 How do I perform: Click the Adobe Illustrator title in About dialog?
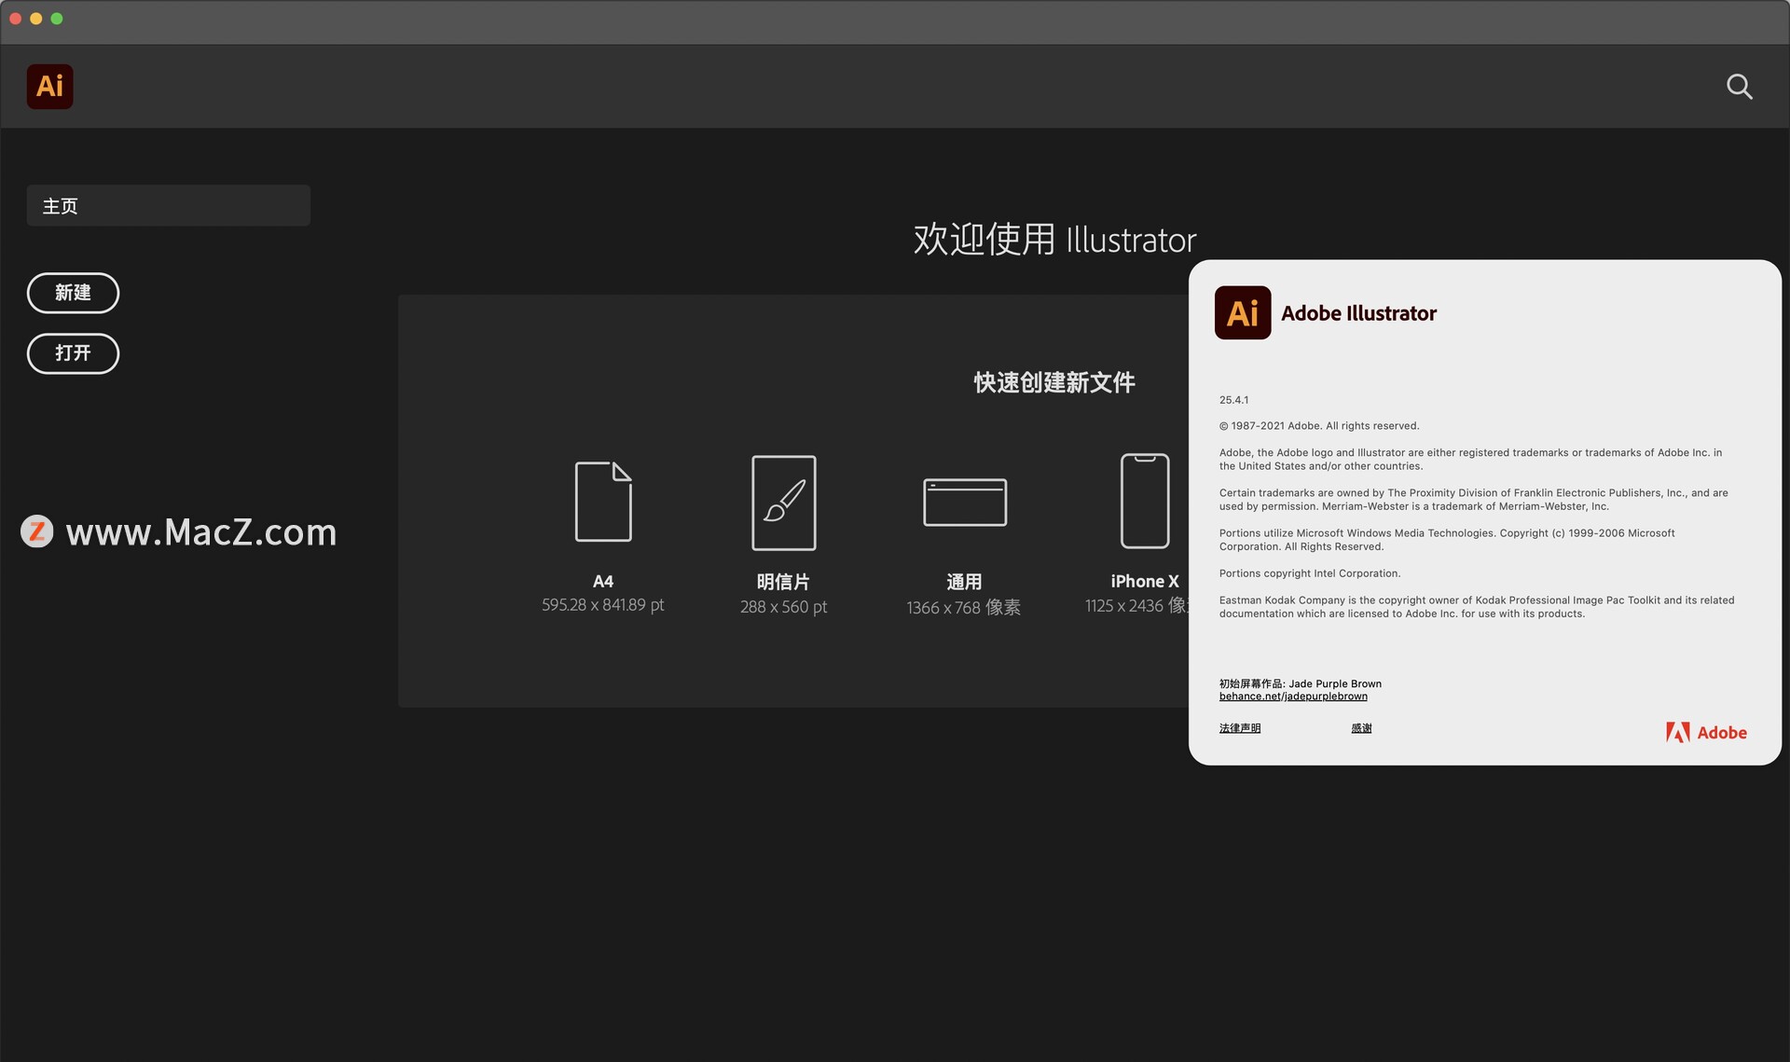(x=1358, y=313)
